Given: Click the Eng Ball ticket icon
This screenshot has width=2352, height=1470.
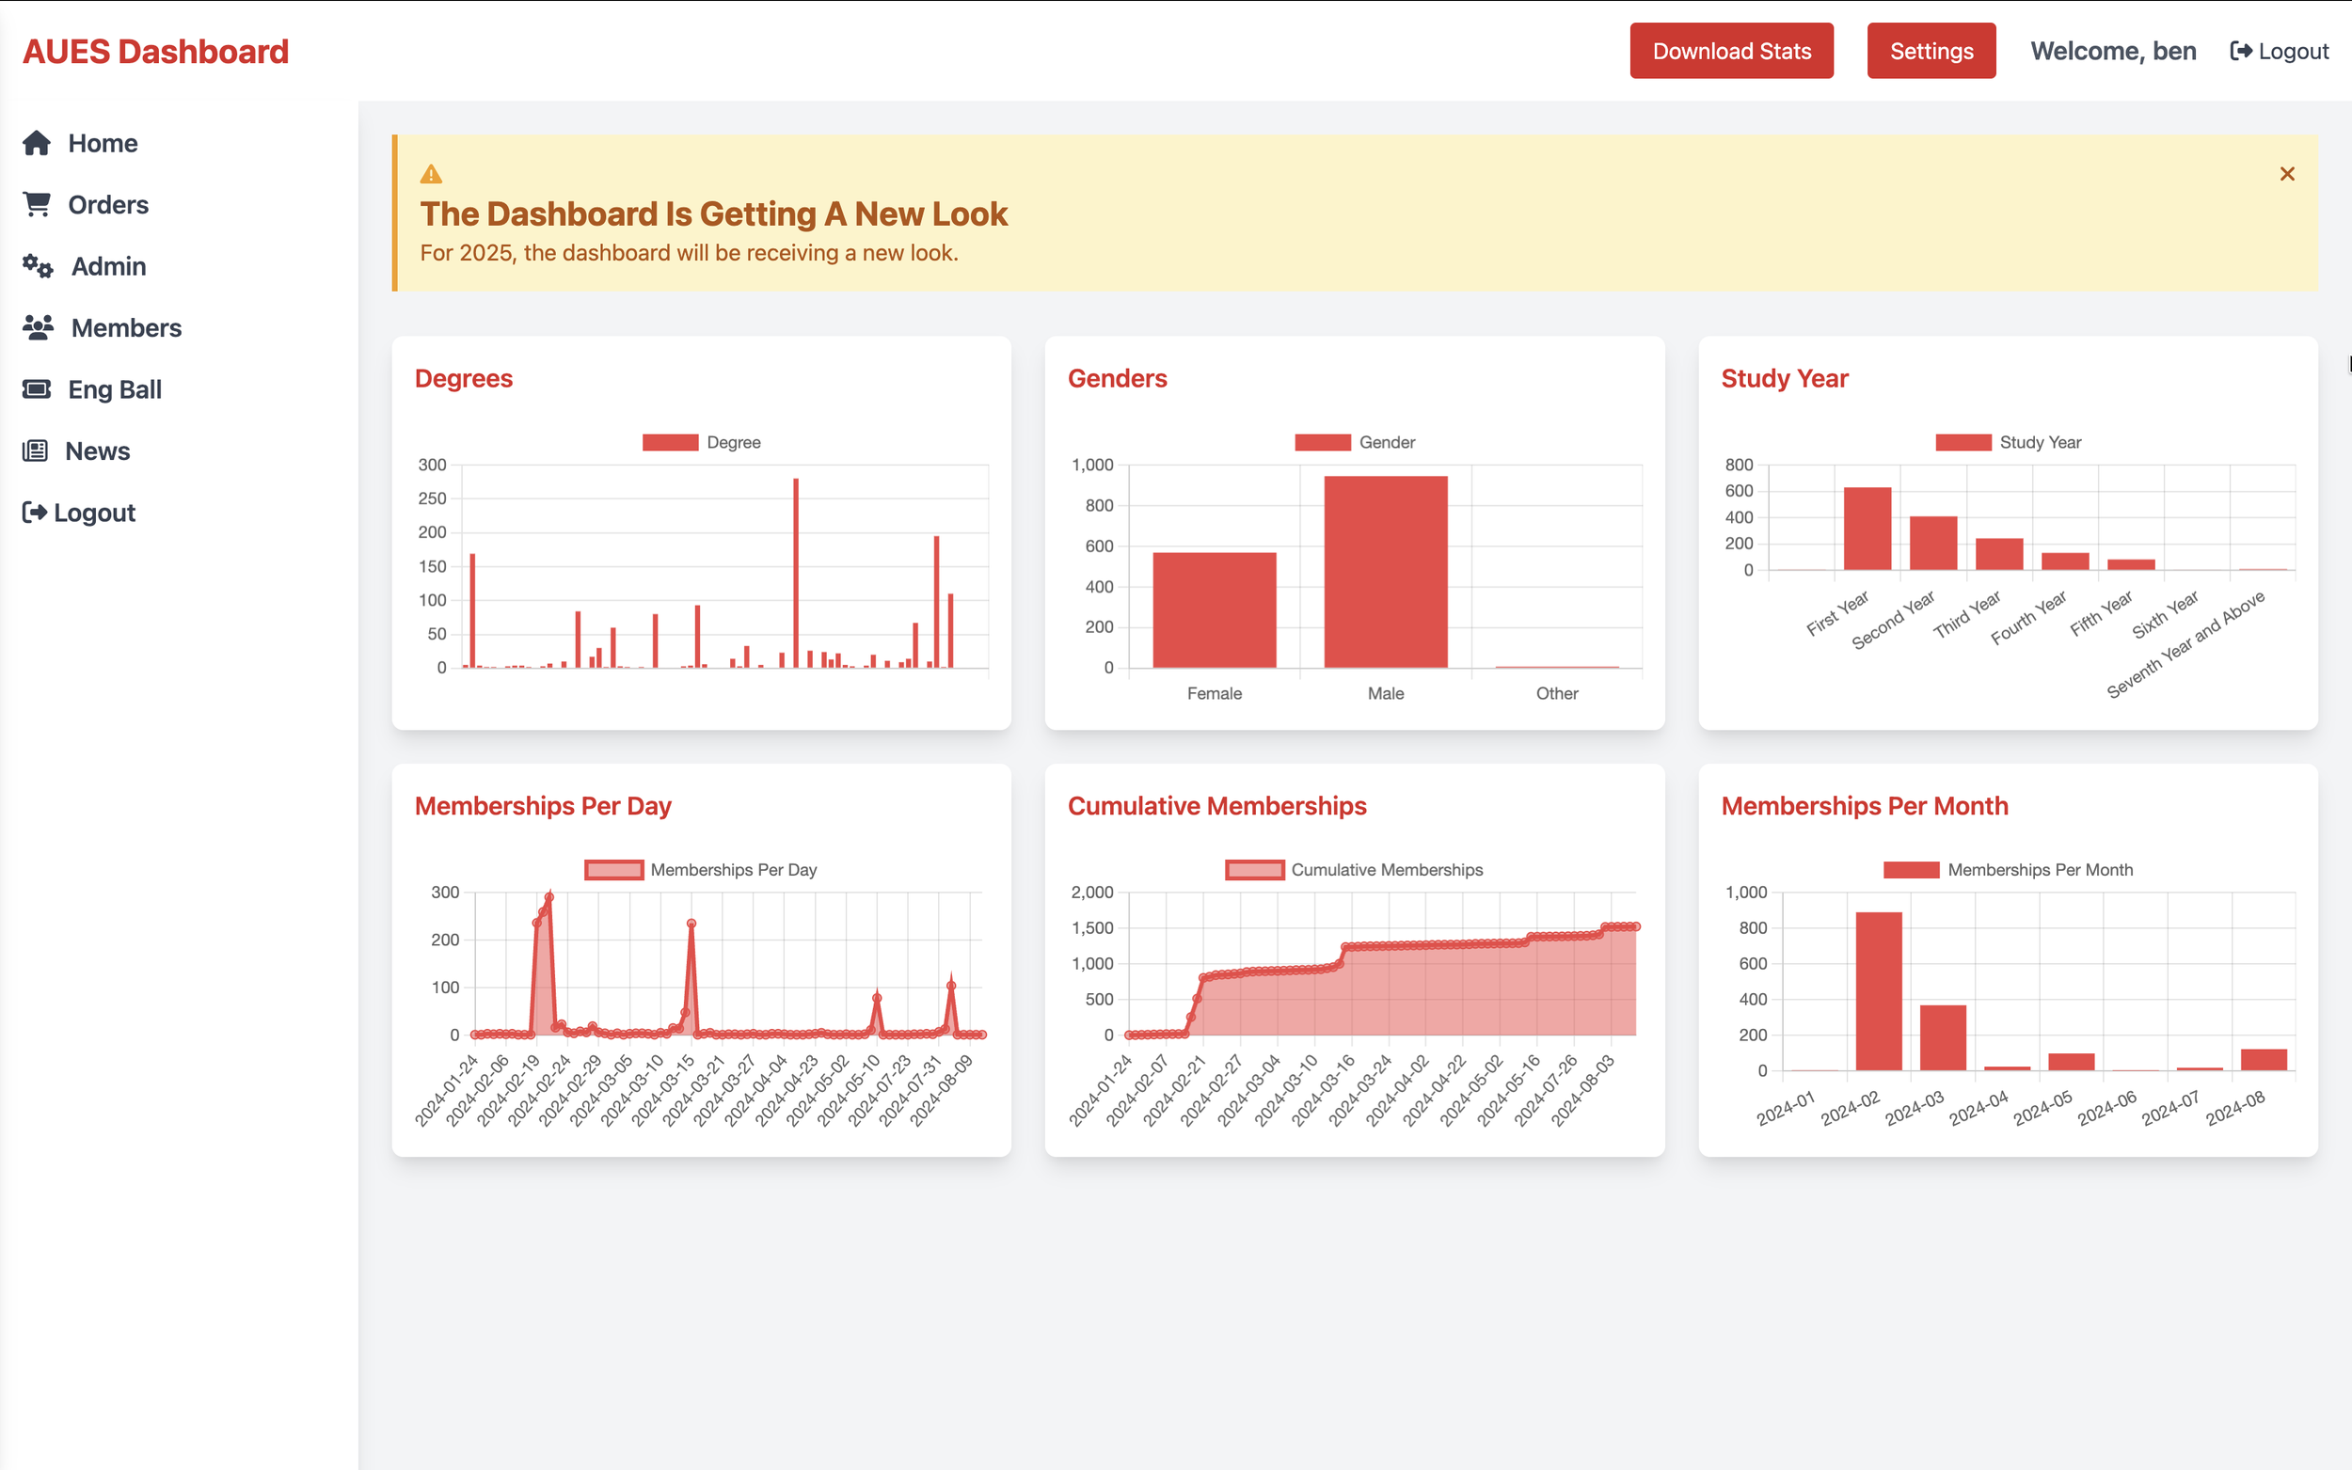Looking at the screenshot, I should pos(37,388).
